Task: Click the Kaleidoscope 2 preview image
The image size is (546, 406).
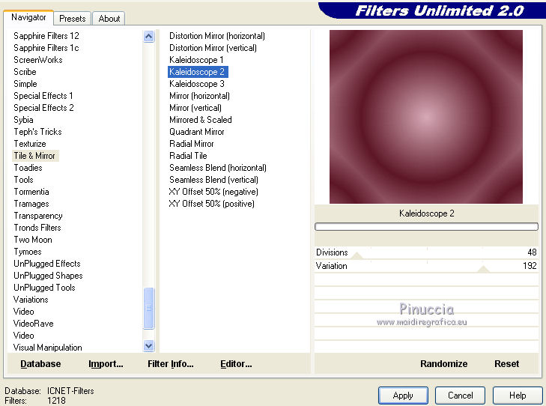Action: click(426, 117)
